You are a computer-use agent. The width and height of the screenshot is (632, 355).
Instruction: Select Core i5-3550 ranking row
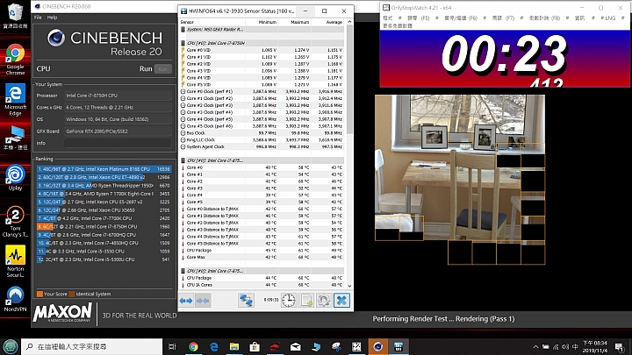(x=104, y=252)
